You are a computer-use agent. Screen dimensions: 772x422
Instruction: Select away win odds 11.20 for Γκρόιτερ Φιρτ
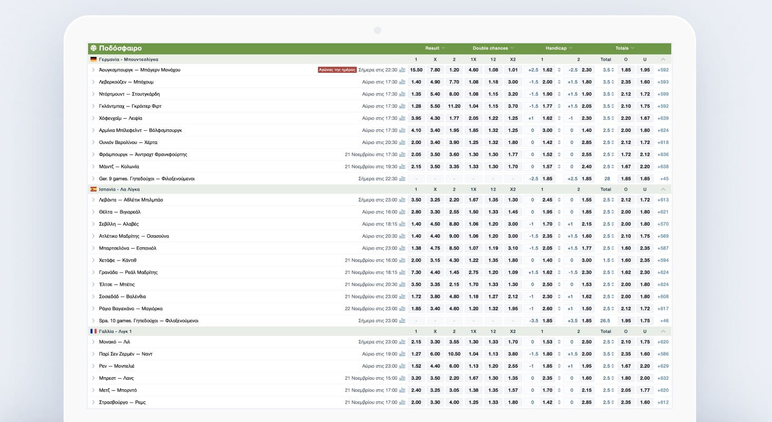[x=454, y=106]
